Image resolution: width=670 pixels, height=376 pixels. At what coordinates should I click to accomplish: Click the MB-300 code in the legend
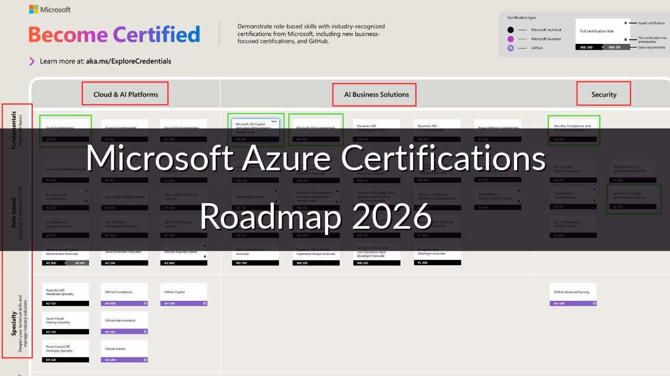[x=586, y=47]
